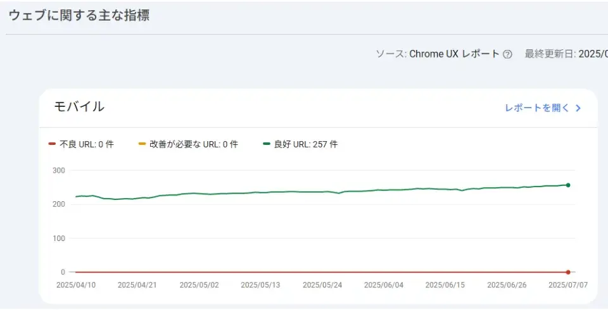
Task: Click the help icon next to Chrome UX レポート
Action: tap(507, 54)
